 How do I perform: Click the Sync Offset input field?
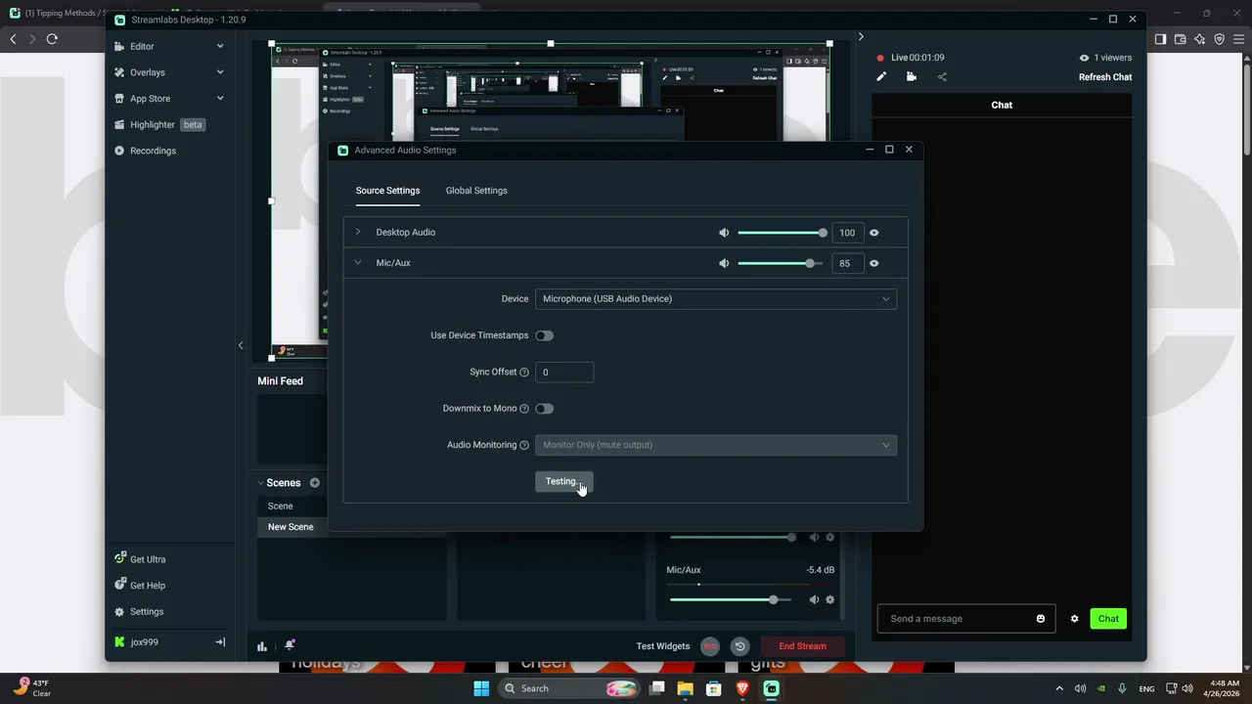click(x=564, y=373)
